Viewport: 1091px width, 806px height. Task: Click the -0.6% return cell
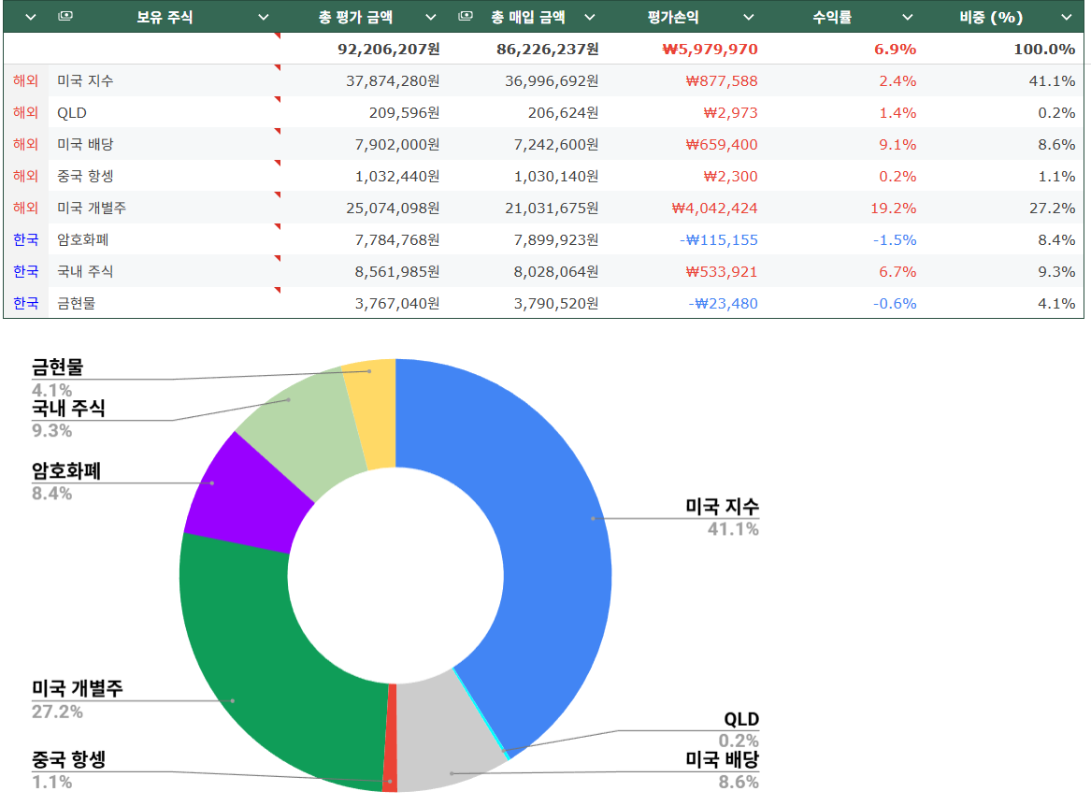895,303
